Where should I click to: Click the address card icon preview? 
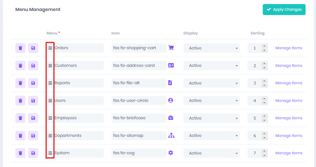click(171, 65)
